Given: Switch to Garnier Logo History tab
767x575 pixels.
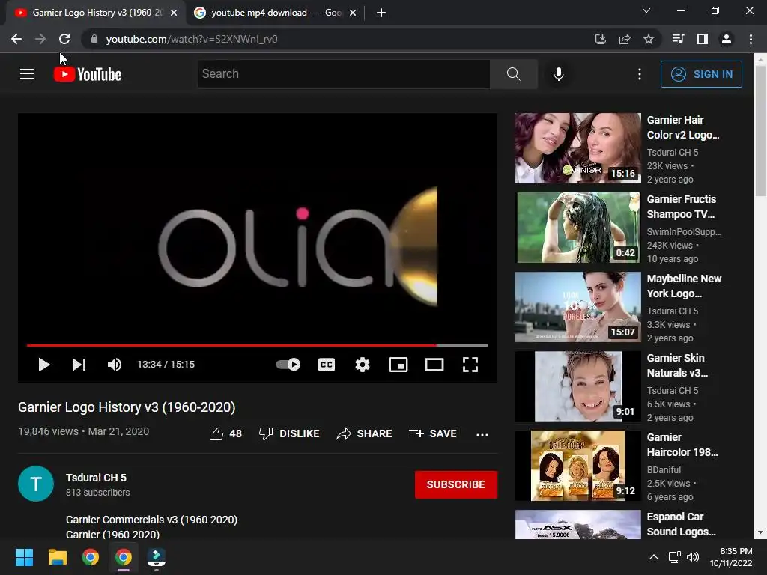Looking at the screenshot, I should [x=97, y=13].
